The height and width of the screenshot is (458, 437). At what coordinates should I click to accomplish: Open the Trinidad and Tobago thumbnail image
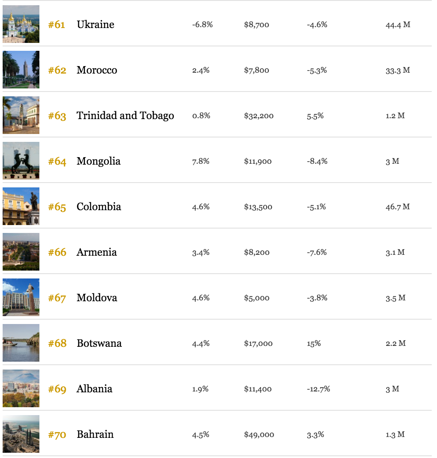[21, 116]
